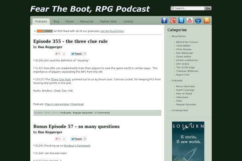Open Podcasts category in post footer
The image size is (242, 161).
(x=66, y=113)
